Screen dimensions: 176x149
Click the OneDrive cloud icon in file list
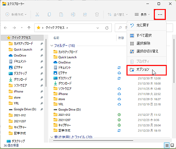[x=56, y=62]
